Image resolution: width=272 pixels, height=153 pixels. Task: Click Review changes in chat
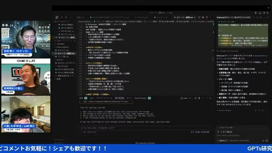[224, 110]
